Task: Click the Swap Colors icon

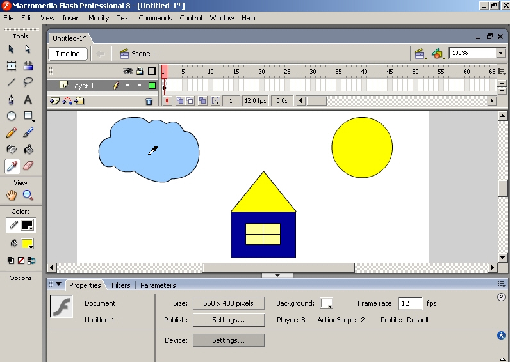Action: click(31, 260)
